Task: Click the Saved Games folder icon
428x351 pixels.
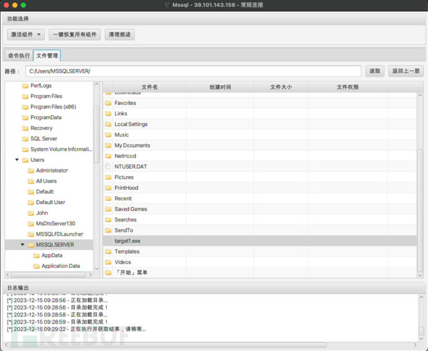Action: point(108,210)
